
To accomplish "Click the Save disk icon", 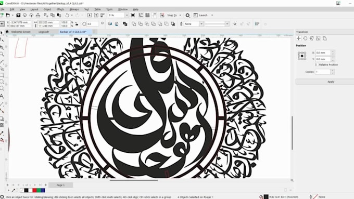I will [x=18, y=15].
